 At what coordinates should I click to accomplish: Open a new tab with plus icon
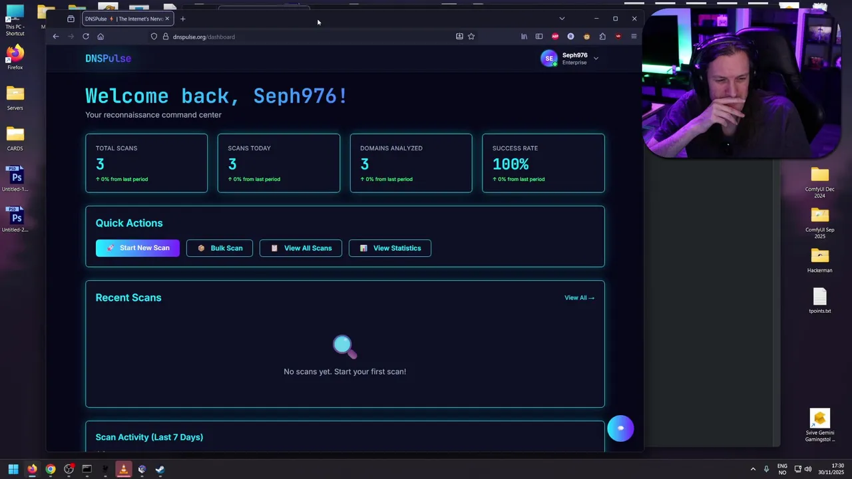coord(182,19)
